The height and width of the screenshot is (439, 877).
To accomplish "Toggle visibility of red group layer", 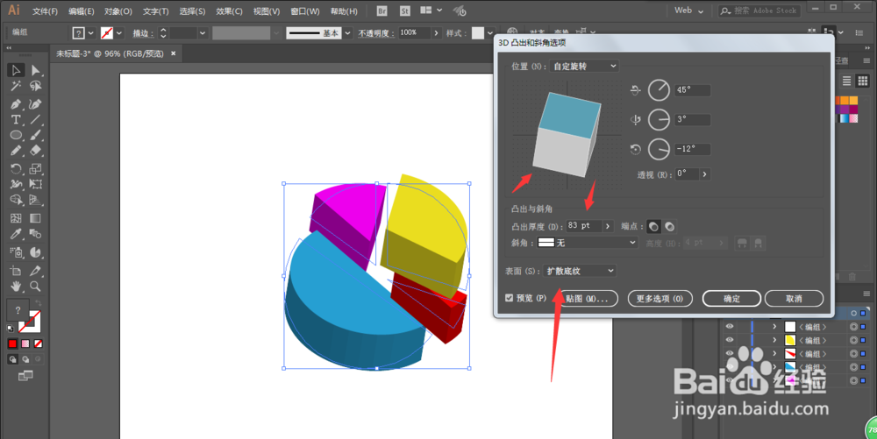I will (730, 353).
